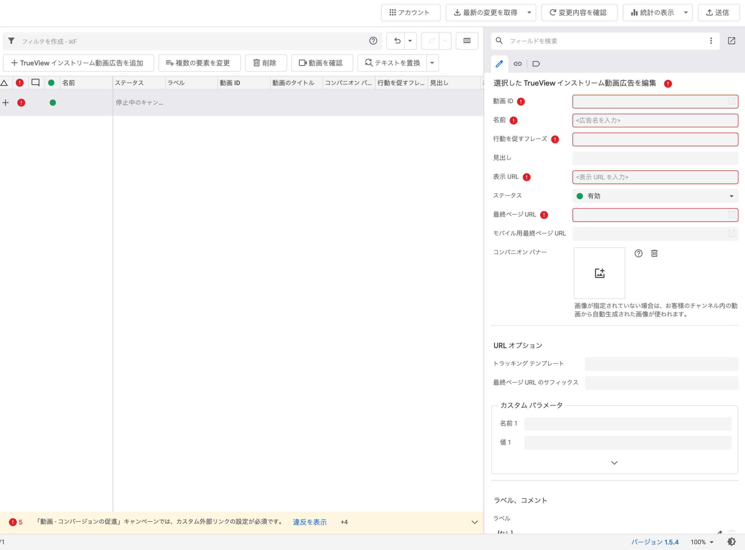Click the undo arrow icon

click(x=397, y=41)
